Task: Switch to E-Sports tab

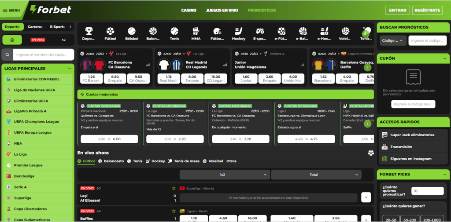Action: (57, 27)
